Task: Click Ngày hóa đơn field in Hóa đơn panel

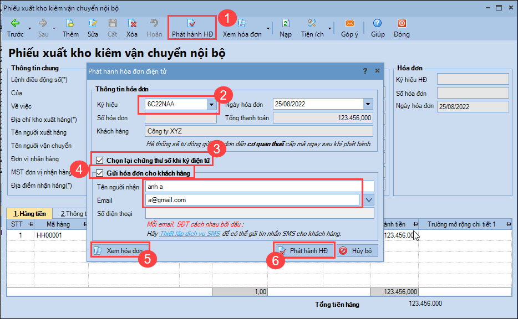Action: click(473, 106)
